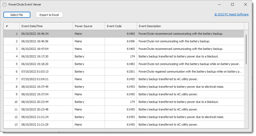Click the Select File button
Viewport: 256px width, 136px height.
pyautogui.click(x=17, y=15)
